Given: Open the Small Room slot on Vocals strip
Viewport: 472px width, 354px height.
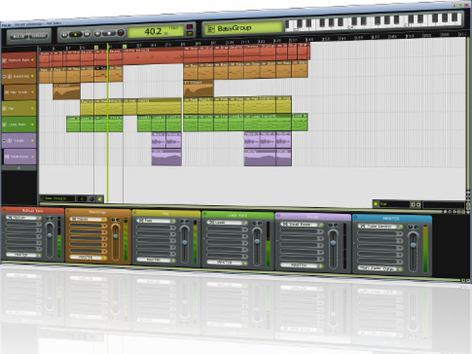Looking at the screenshot, I should [300, 224].
